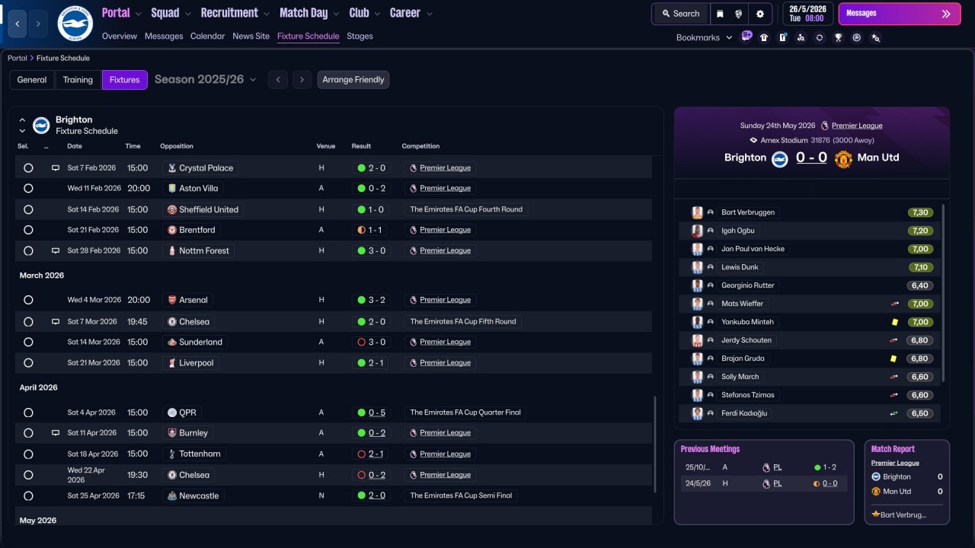Select the Aston Villa fixture radio button
This screenshot has height=548, width=975.
pos(28,188)
